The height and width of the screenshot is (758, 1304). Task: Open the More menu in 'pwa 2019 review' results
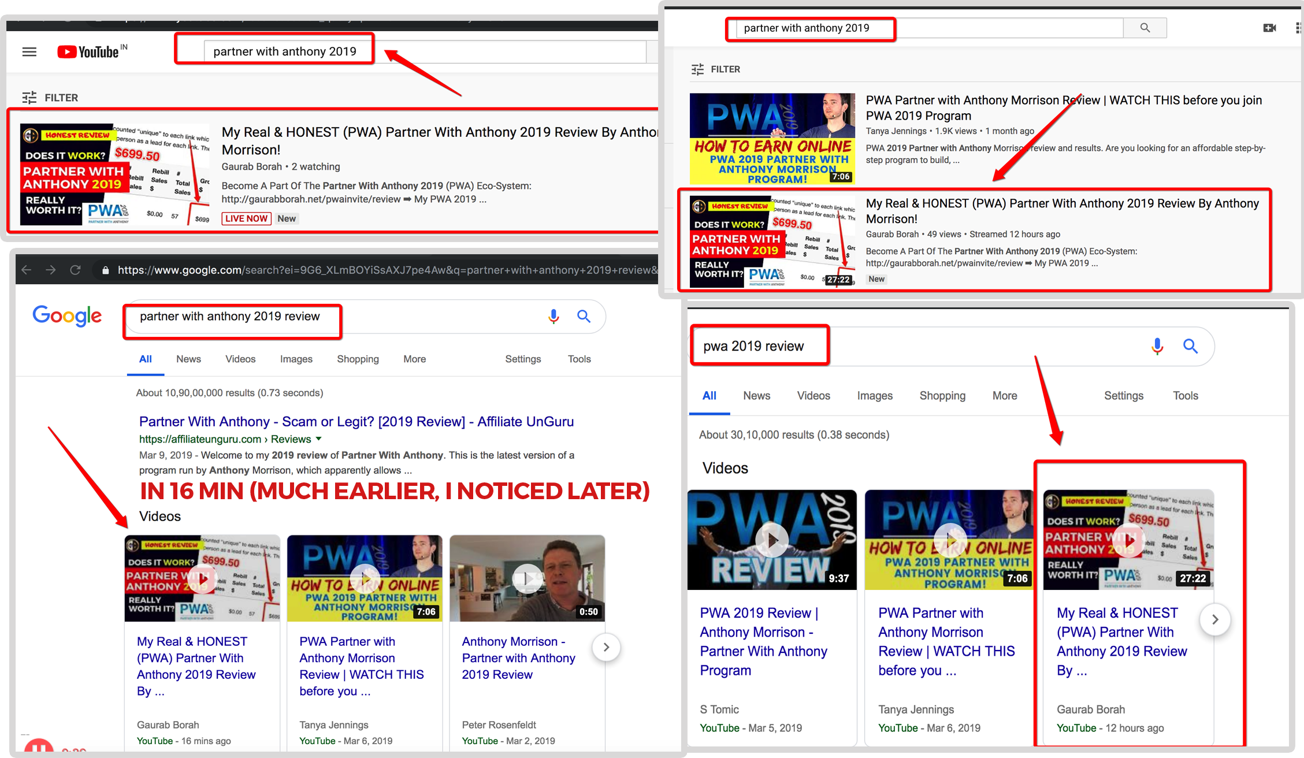pyautogui.click(x=1005, y=396)
